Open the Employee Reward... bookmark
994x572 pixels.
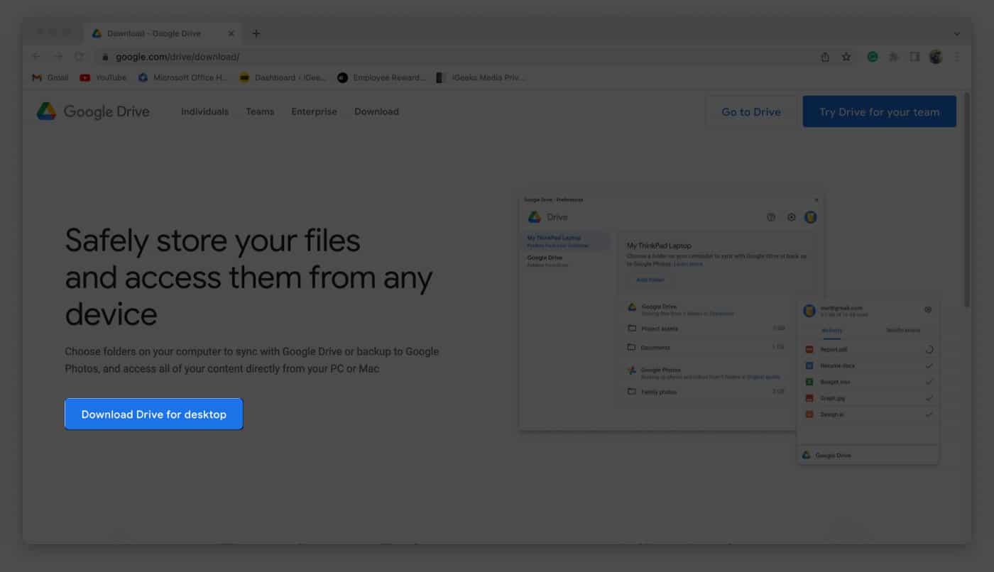tap(382, 77)
